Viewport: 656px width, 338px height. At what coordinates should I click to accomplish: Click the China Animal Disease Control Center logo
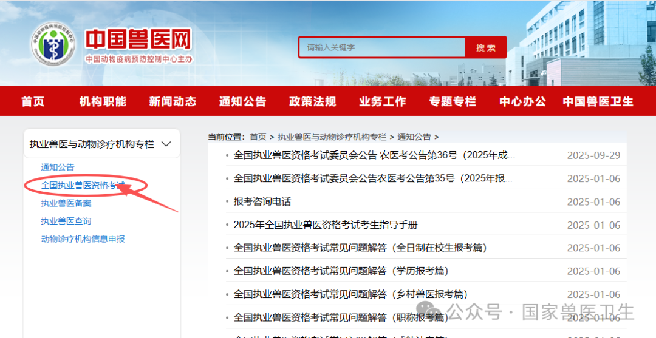54,44
